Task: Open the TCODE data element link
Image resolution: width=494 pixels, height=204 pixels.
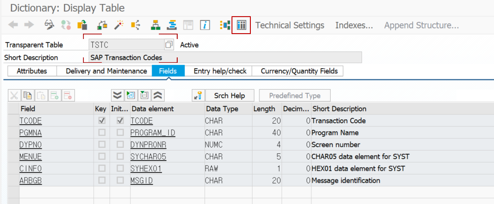Action: coord(141,121)
